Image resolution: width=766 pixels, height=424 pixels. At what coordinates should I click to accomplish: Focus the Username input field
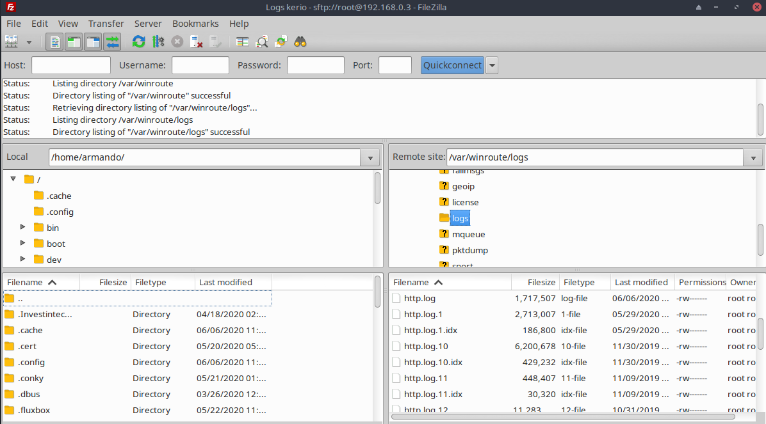200,65
